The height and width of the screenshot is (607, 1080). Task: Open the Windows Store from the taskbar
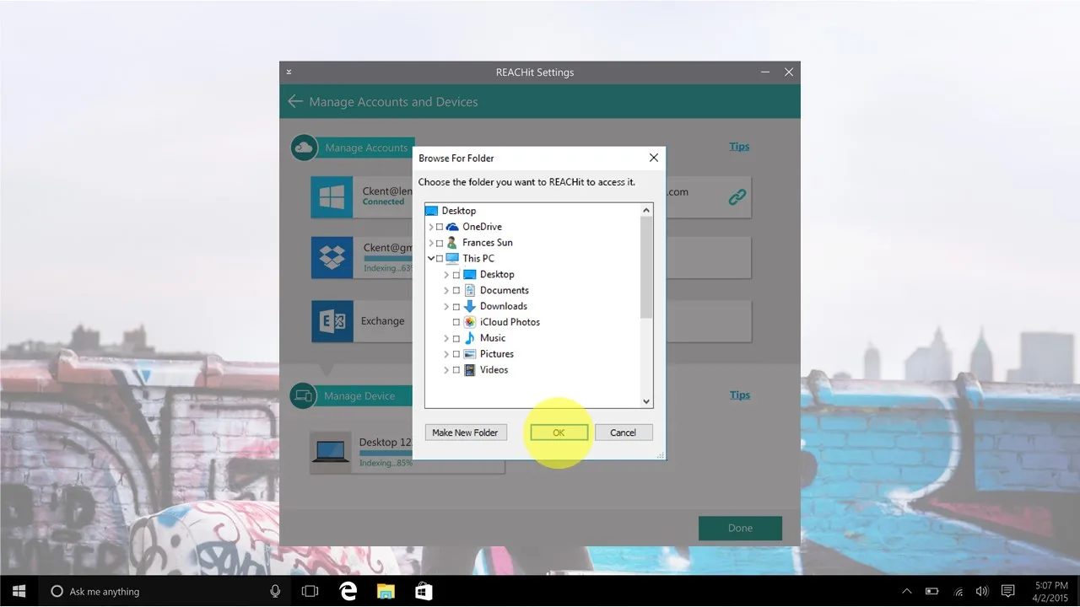point(424,591)
